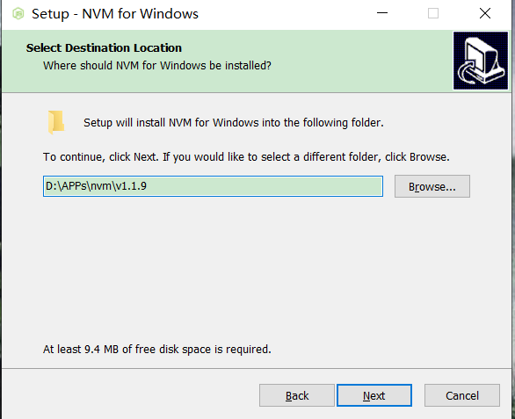
Task: Go Back to previous setup step
Action: [297, 395]
